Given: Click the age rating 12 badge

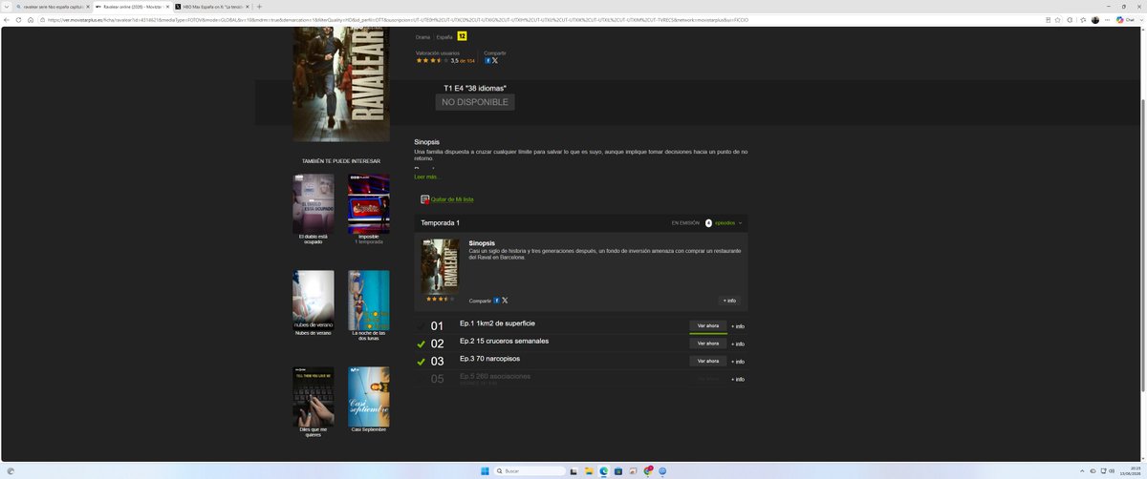Looking at the screenshot, I should (x=463, y=36).
